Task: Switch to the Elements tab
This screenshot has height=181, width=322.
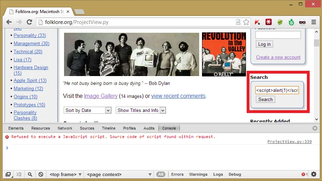Action: tap(16, 128)
